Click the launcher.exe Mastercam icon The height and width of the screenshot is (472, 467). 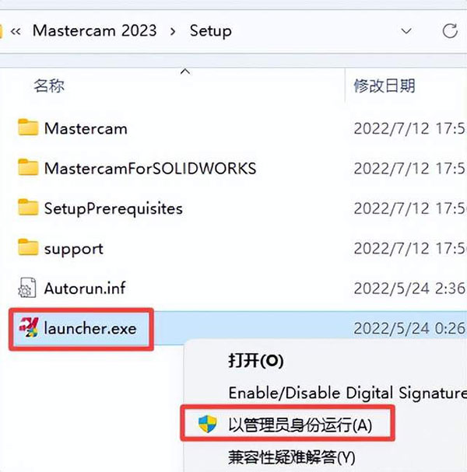coord(29,327)
